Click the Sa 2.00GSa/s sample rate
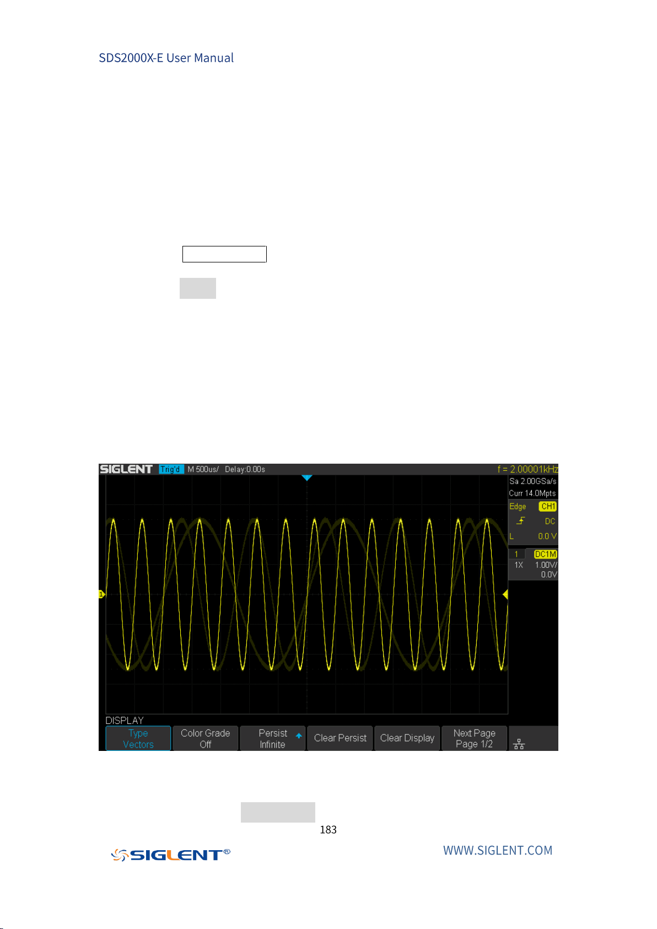The image size is (657, 929). pyautogui.click(x=532, y=481)
